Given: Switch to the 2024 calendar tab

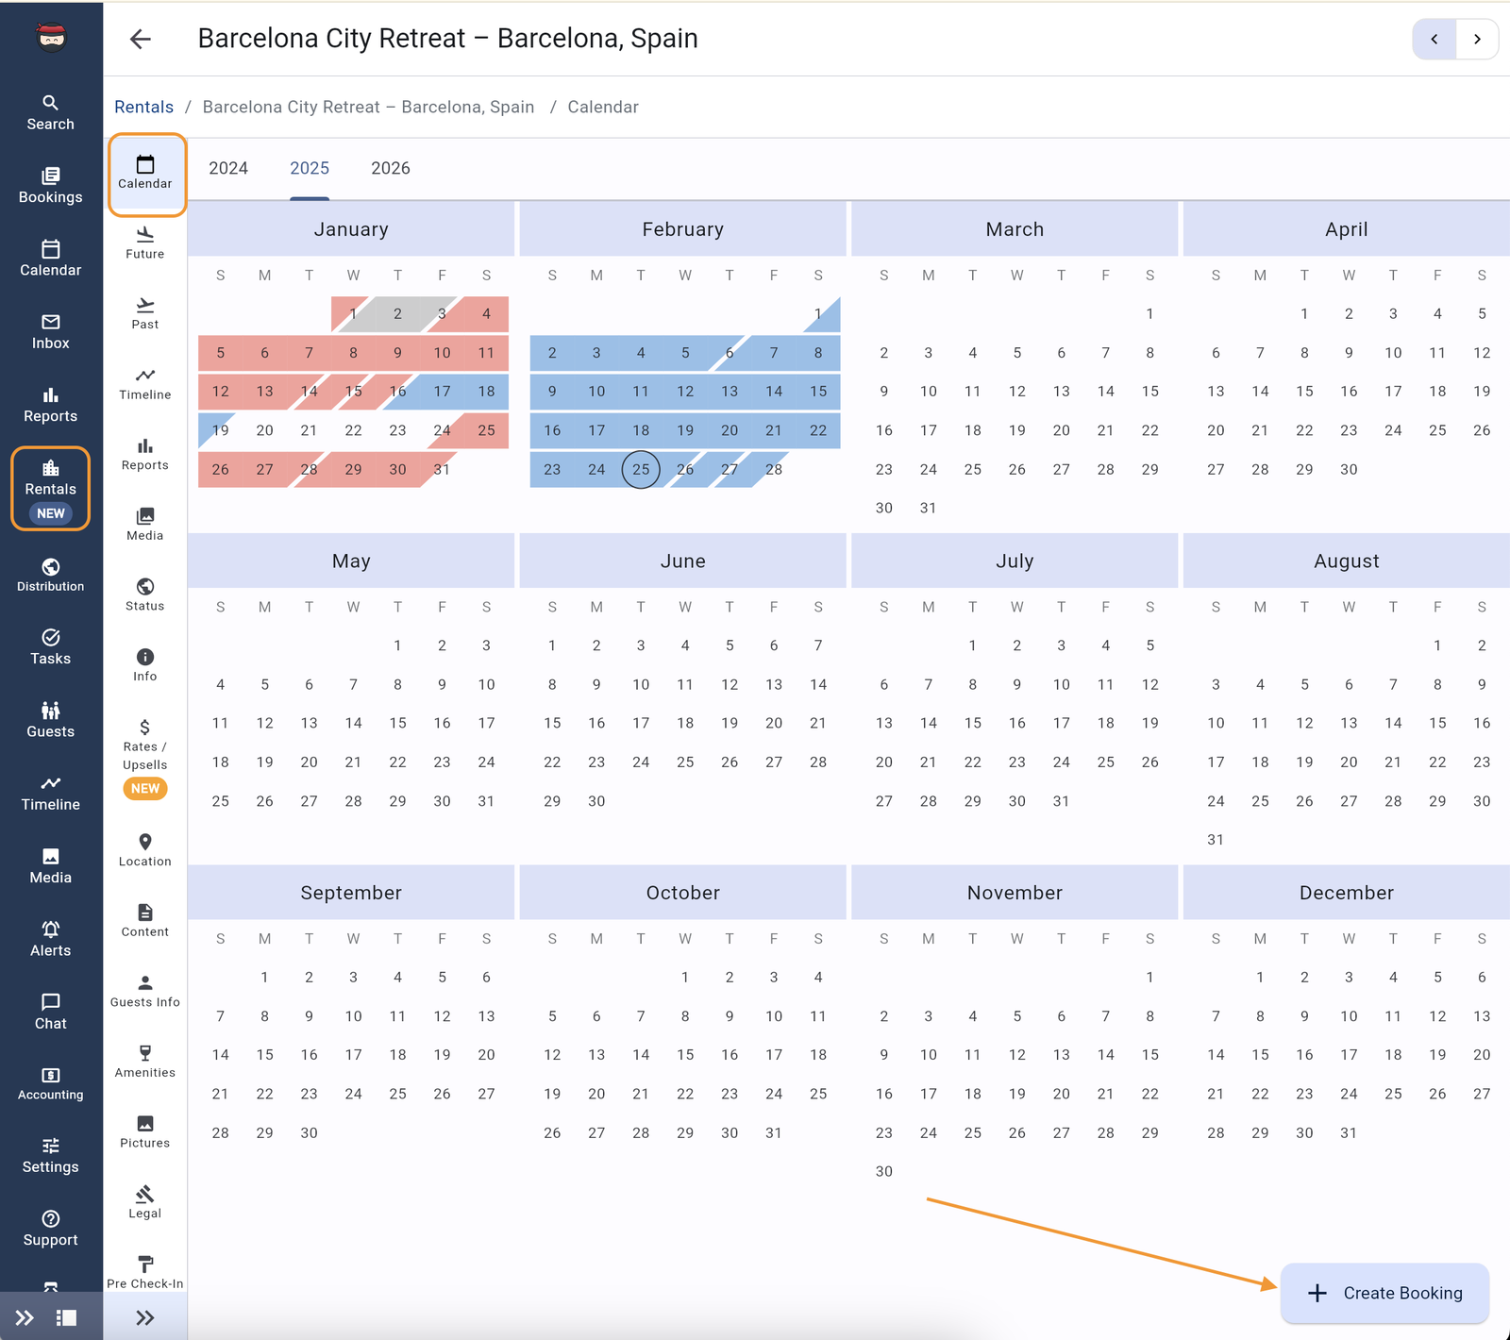Looking at the screenshot, I should [x=228, y=168].
